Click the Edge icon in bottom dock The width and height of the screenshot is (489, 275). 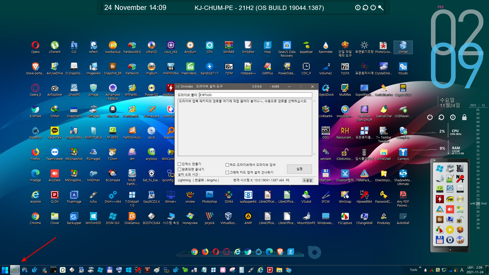(269, 252)
